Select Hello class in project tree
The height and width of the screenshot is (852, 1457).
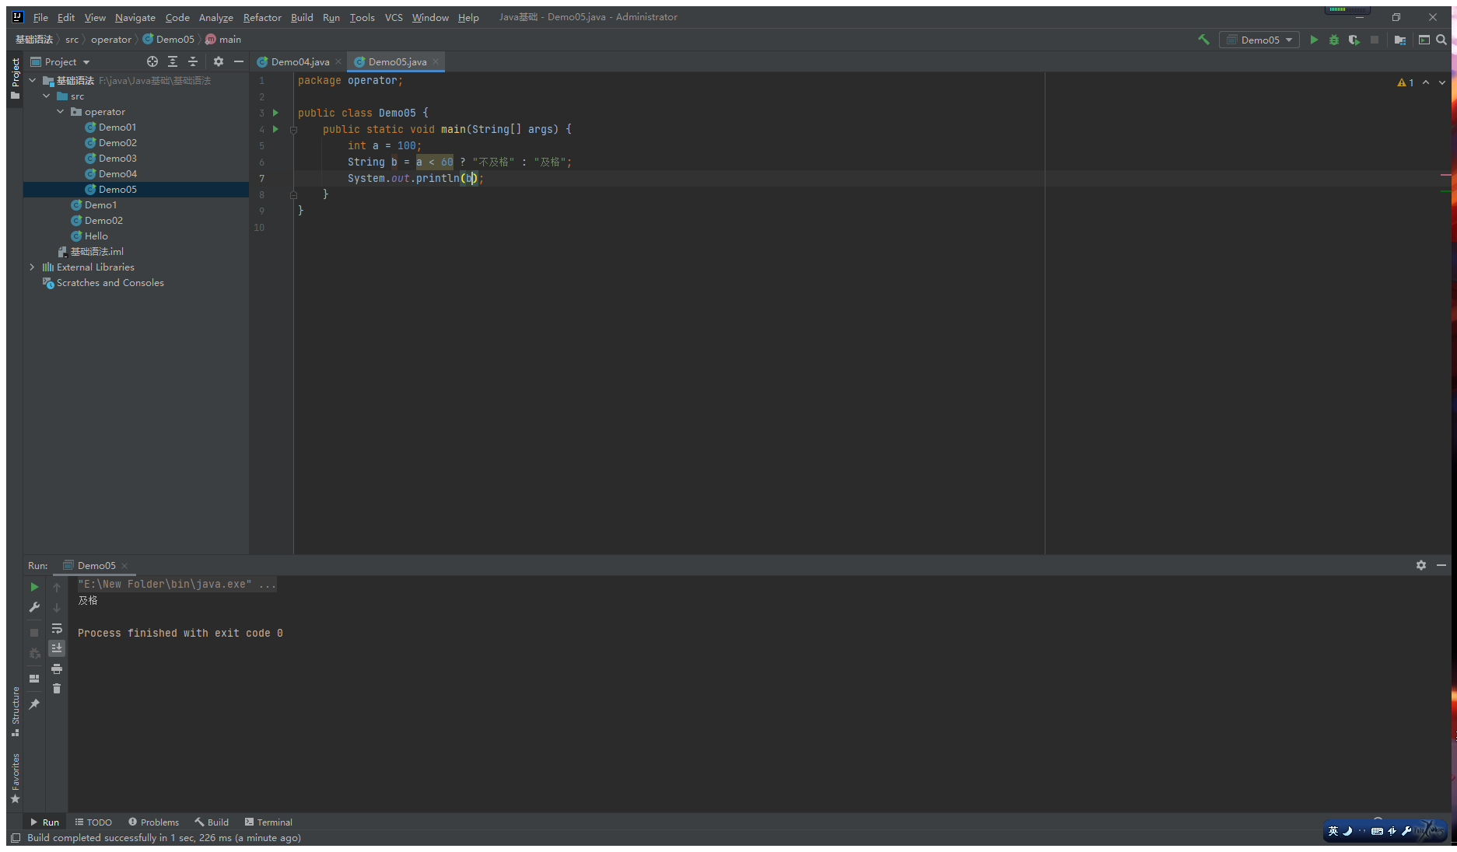tap(96, 236)
